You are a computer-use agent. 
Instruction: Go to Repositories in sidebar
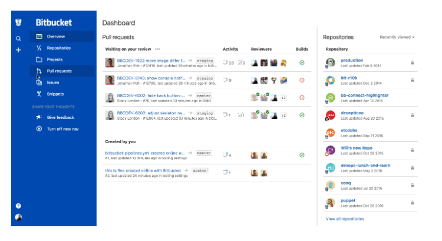59,48
